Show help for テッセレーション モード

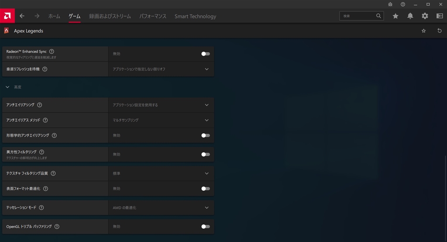[41, 207]
